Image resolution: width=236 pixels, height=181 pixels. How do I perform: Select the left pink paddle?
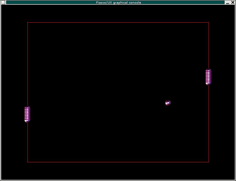[x=27, y=114]
